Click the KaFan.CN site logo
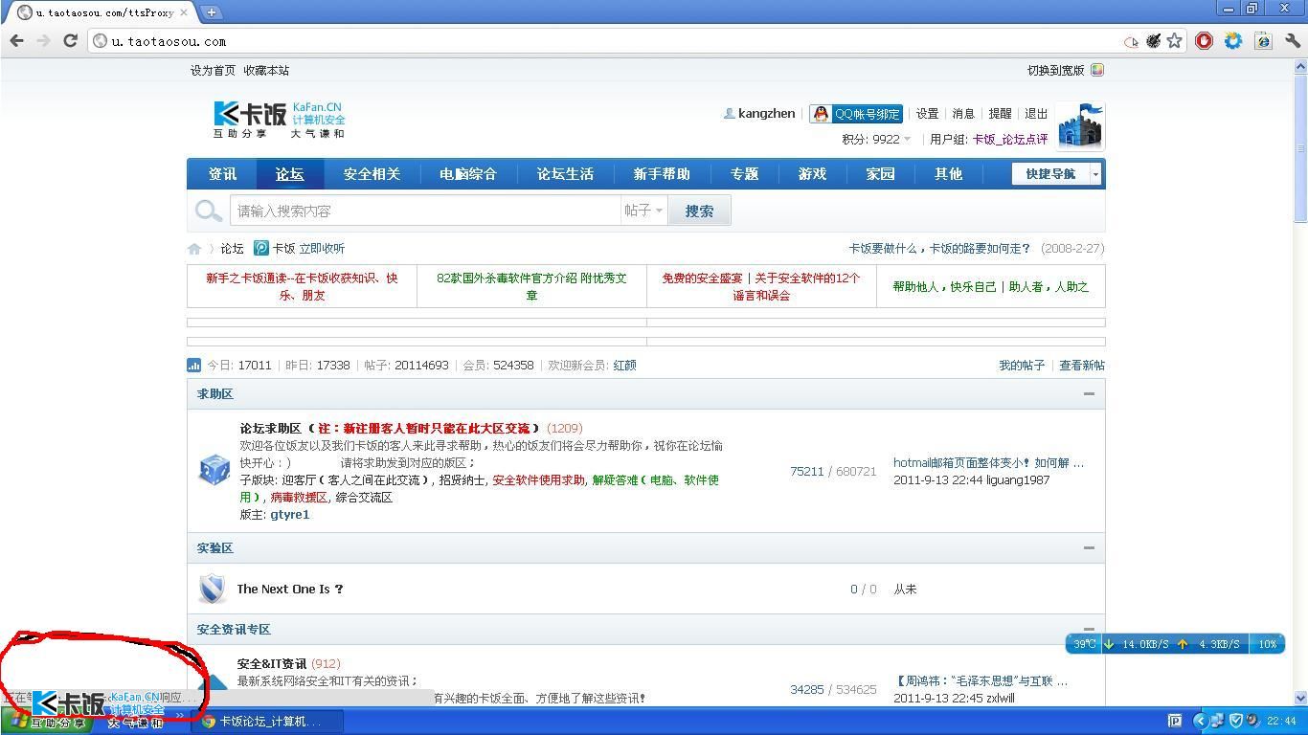The width and height of the screenshot is (1308, 735). click(x=279, y=120)
